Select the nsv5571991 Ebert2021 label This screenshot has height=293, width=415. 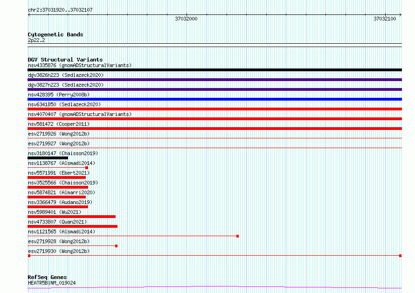pyautogui.click(x=59, y=173)
